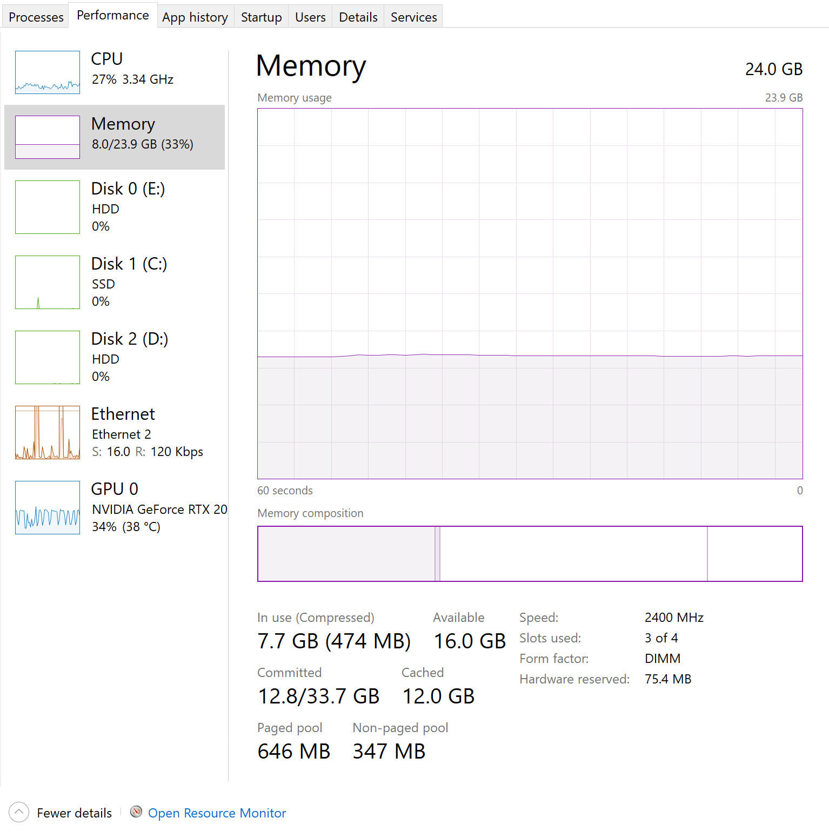The width and height of the screenshot is (829, 838).
Task: Click the CPU usage mini graph
Action: click(x=48, y=72)
